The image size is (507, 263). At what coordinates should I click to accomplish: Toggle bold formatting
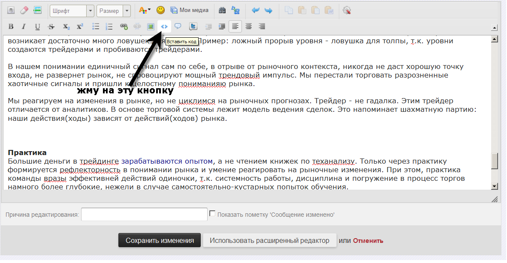pos(11,27)
